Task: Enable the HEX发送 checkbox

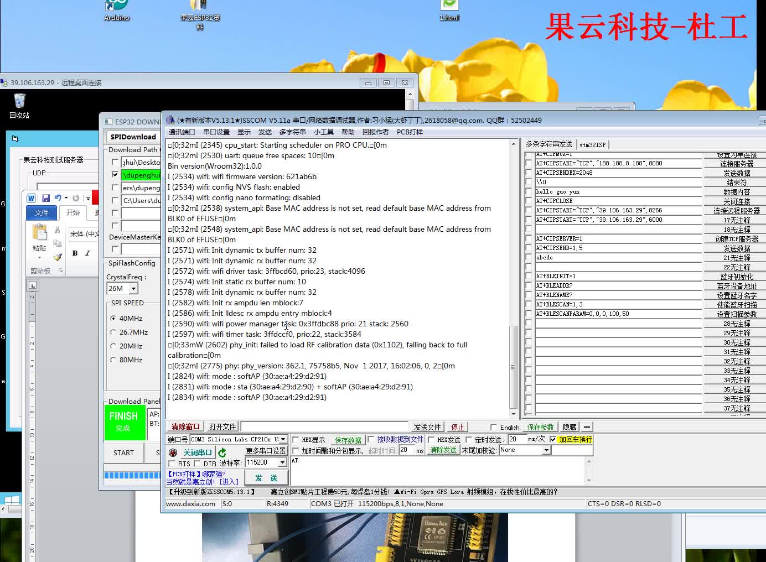Action: [x=431, y=440]
